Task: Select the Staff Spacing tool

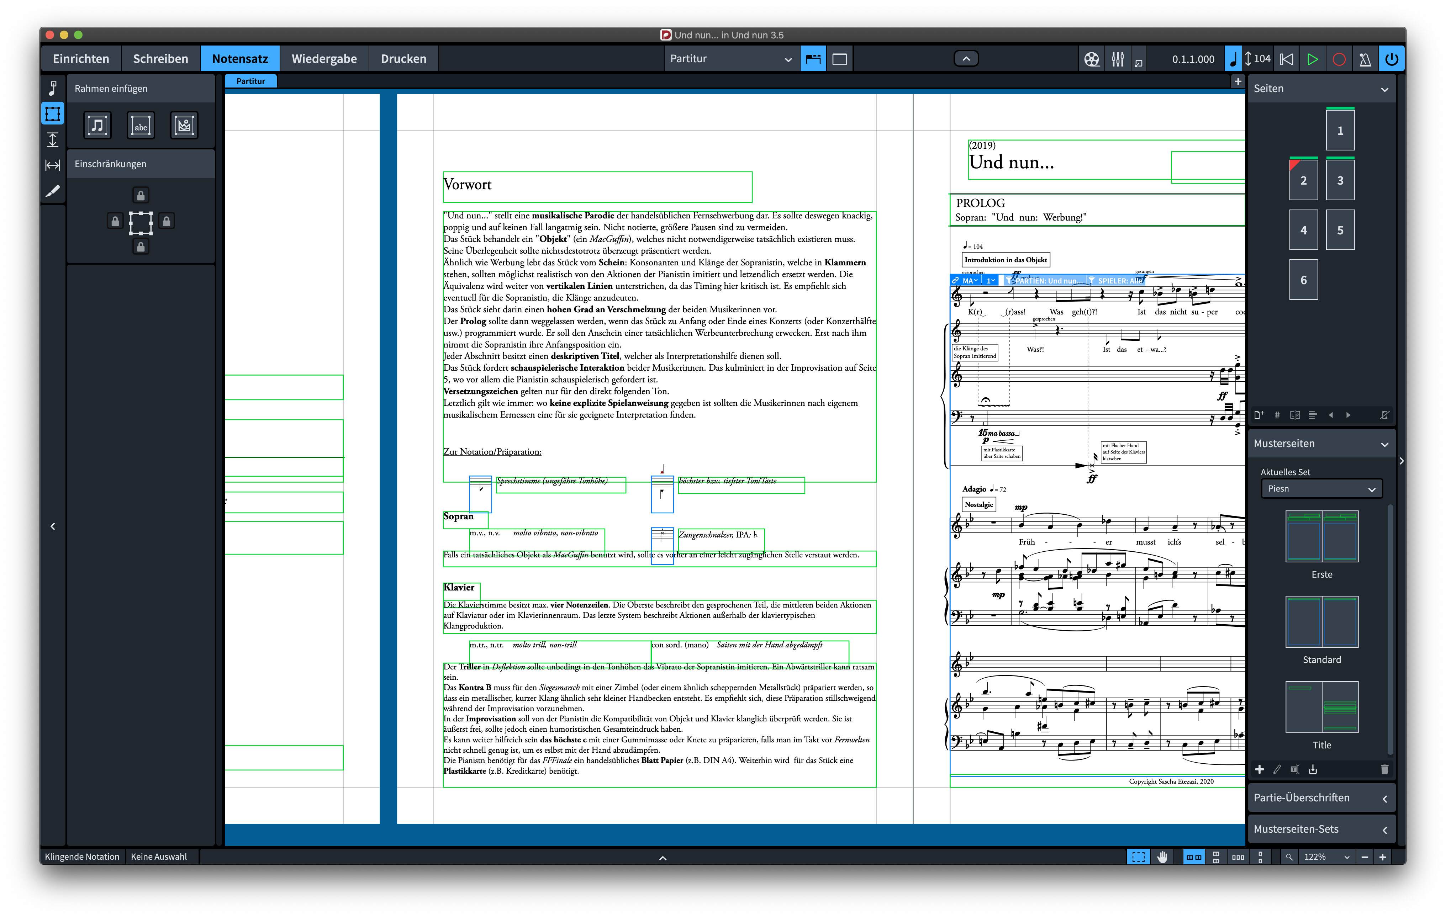Action: [53, 140]
